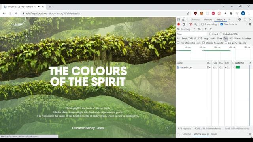
Task: Bookmark this page with the star icon
Action: (x=188, y=13)
